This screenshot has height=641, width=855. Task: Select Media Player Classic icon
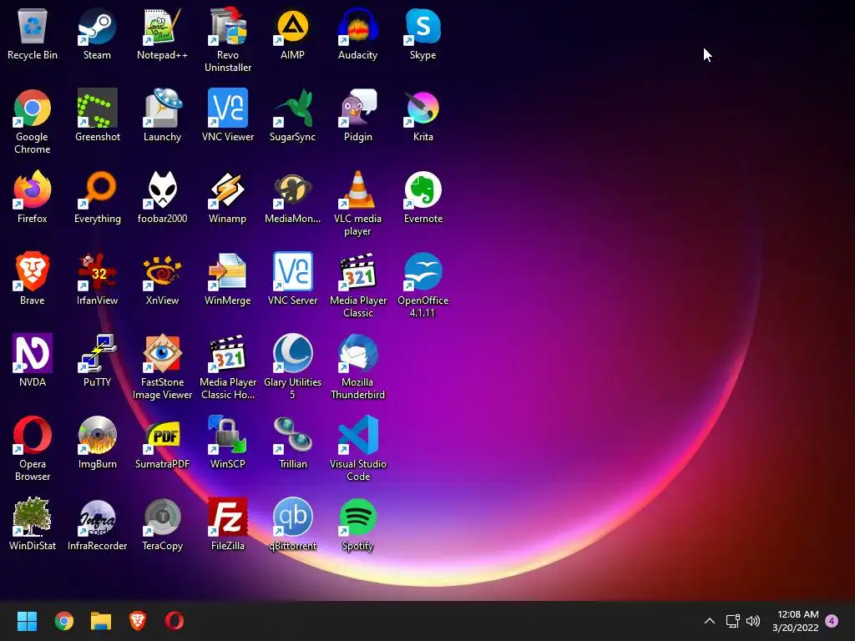coord(357,272)
